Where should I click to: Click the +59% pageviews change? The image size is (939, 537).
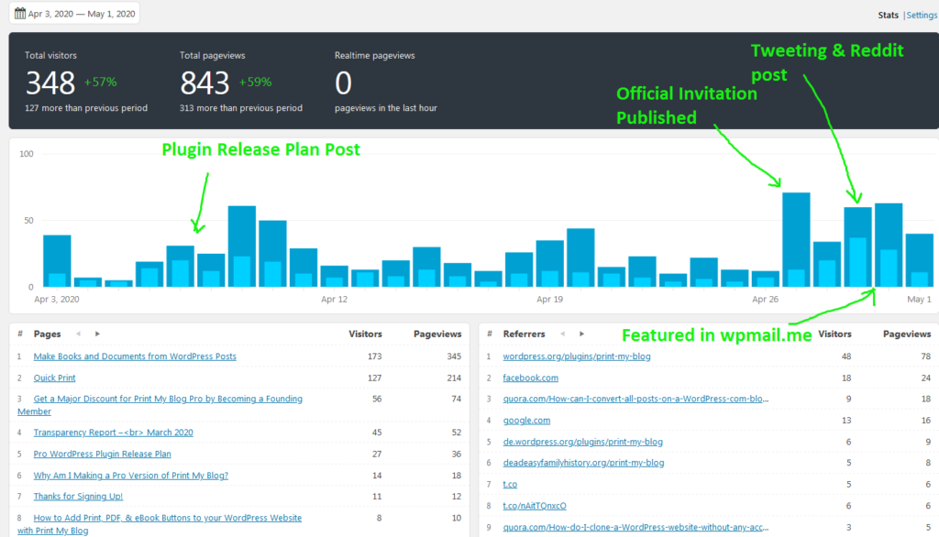256,82
